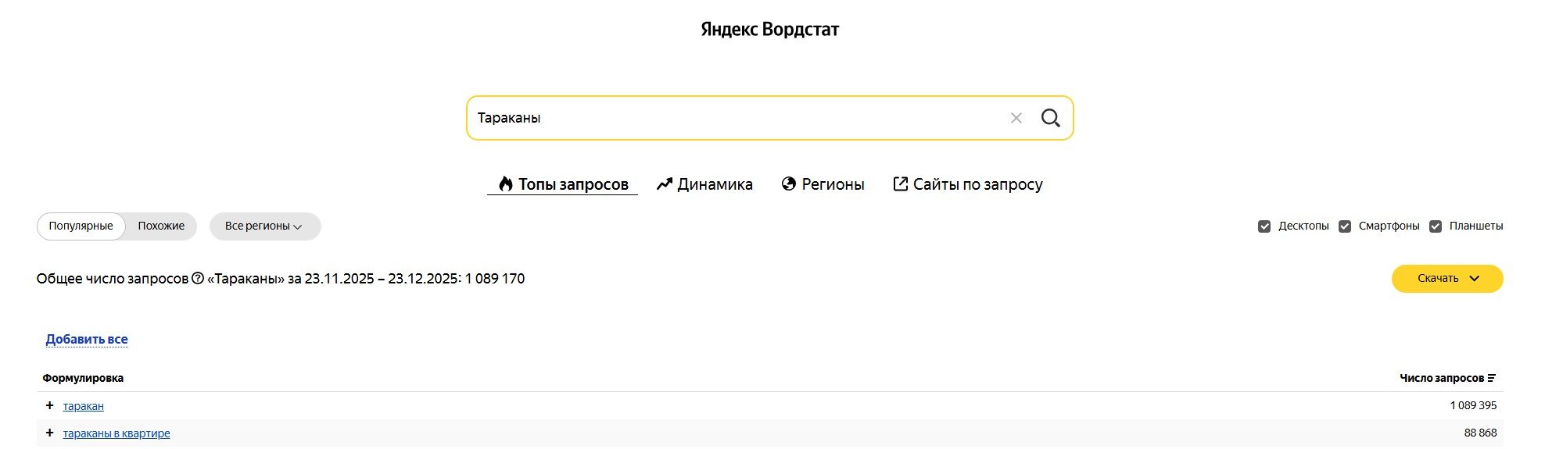Clear the search field with the X icon

1016,118
